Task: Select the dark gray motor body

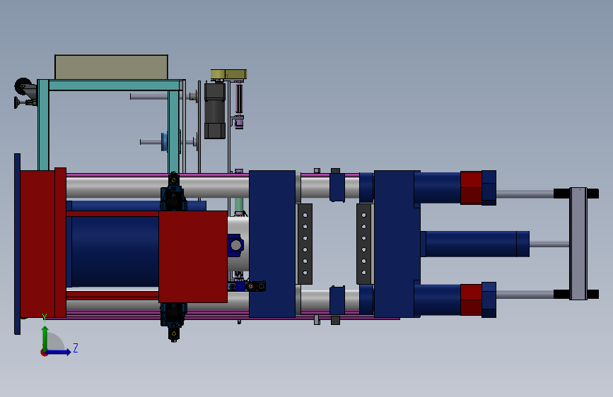Action: point(215,111)
